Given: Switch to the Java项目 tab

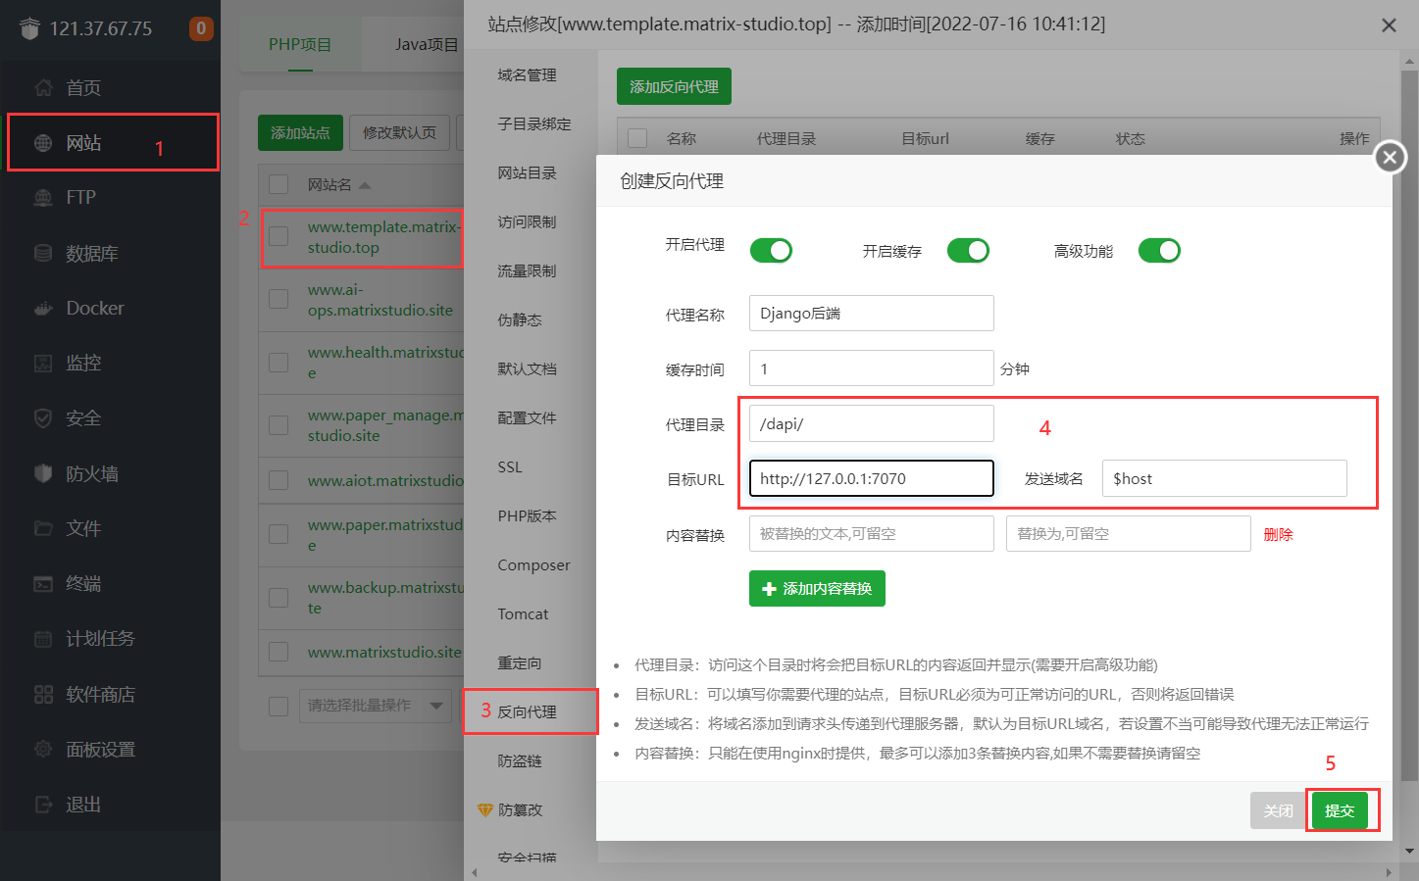Looking at the screenshot, I should click(426, 44).
